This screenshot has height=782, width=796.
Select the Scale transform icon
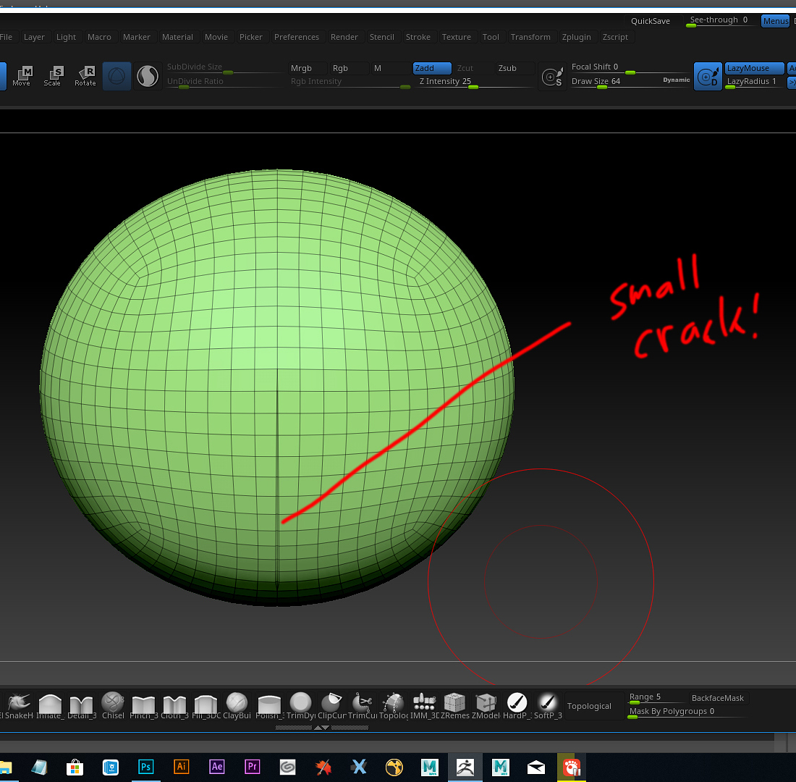click(52, 76)
